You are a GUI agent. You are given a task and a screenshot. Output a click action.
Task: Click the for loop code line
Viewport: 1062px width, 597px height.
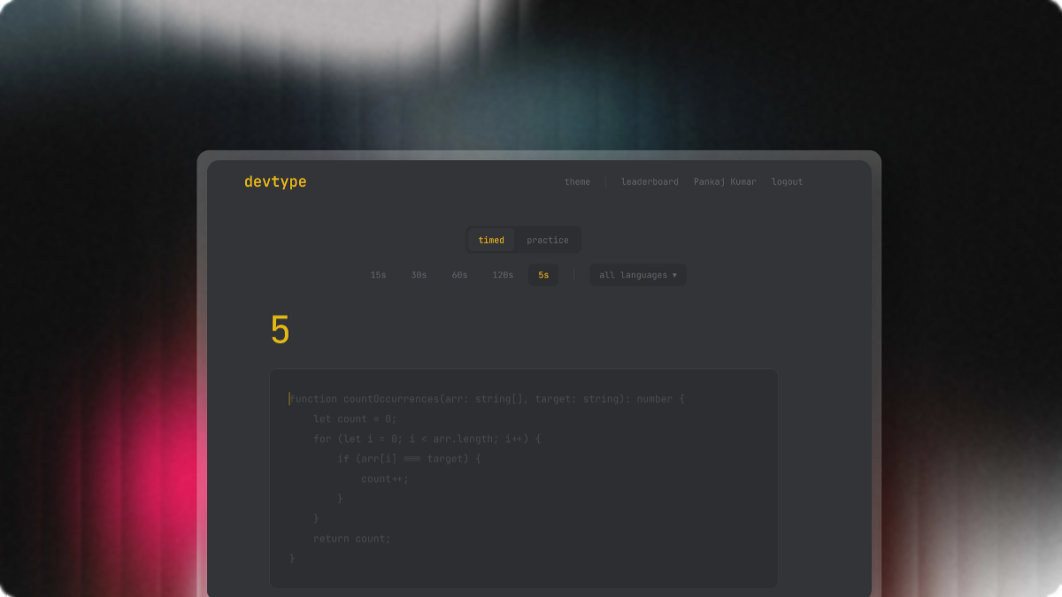click(x=427, y=439)
